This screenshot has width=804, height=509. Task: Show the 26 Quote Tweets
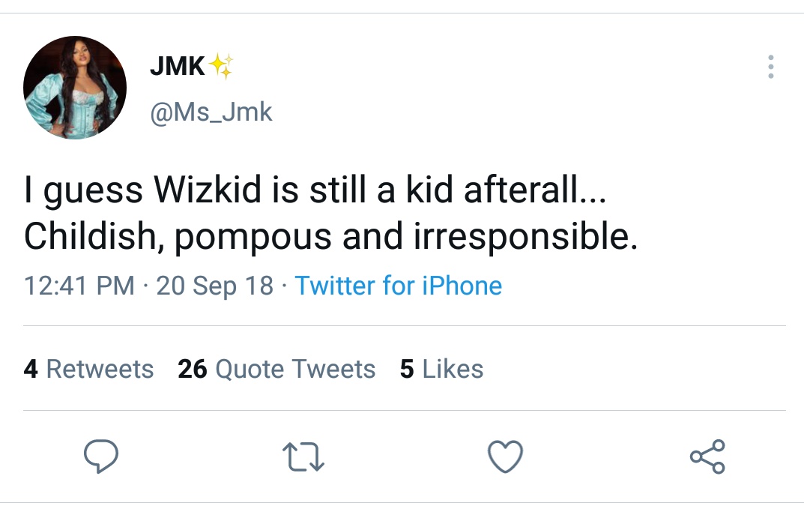[x=276, y=369]
